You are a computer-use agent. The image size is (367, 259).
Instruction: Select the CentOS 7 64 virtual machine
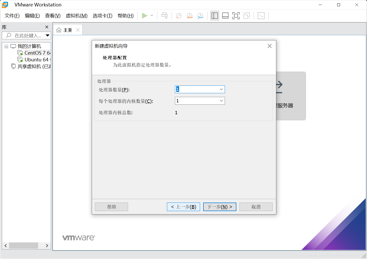pyautogui.click(x=37, y=53)
